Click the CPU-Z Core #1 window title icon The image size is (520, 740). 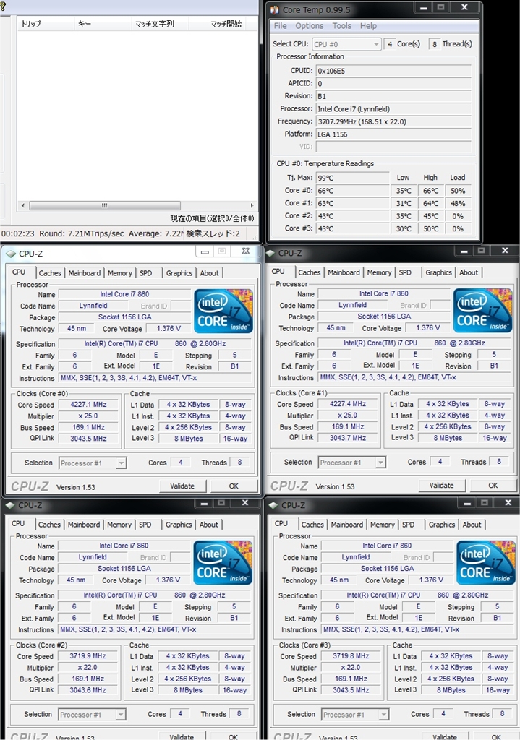[270, 253]
